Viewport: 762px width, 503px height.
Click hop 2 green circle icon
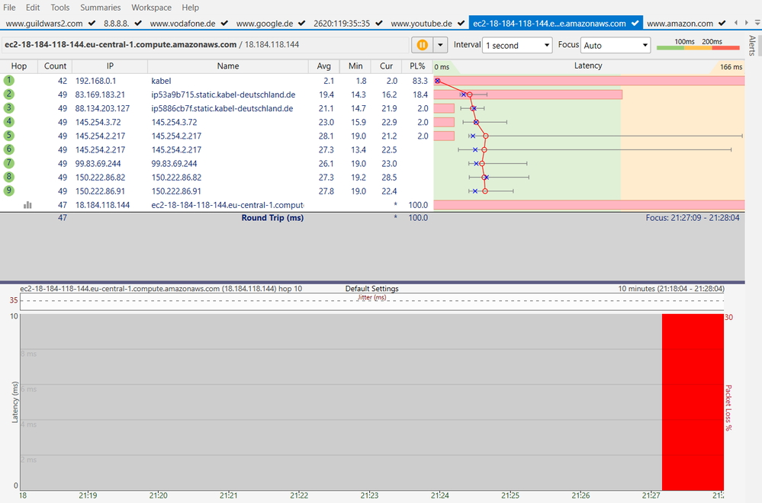(x=8, y=95)
